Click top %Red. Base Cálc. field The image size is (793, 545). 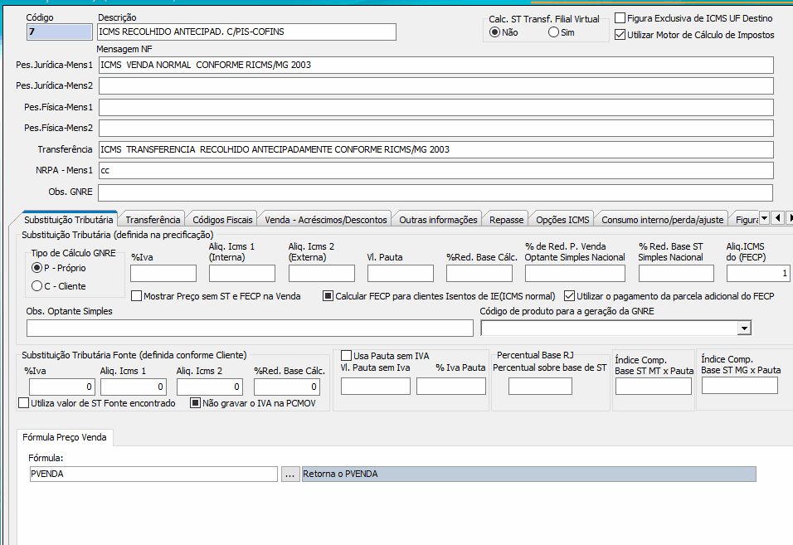(479, 274)
